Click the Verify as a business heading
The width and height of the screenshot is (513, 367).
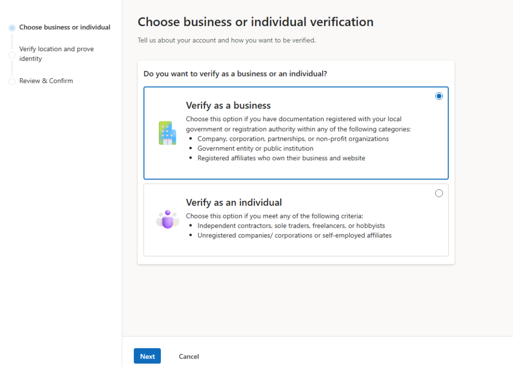(228, 106)
